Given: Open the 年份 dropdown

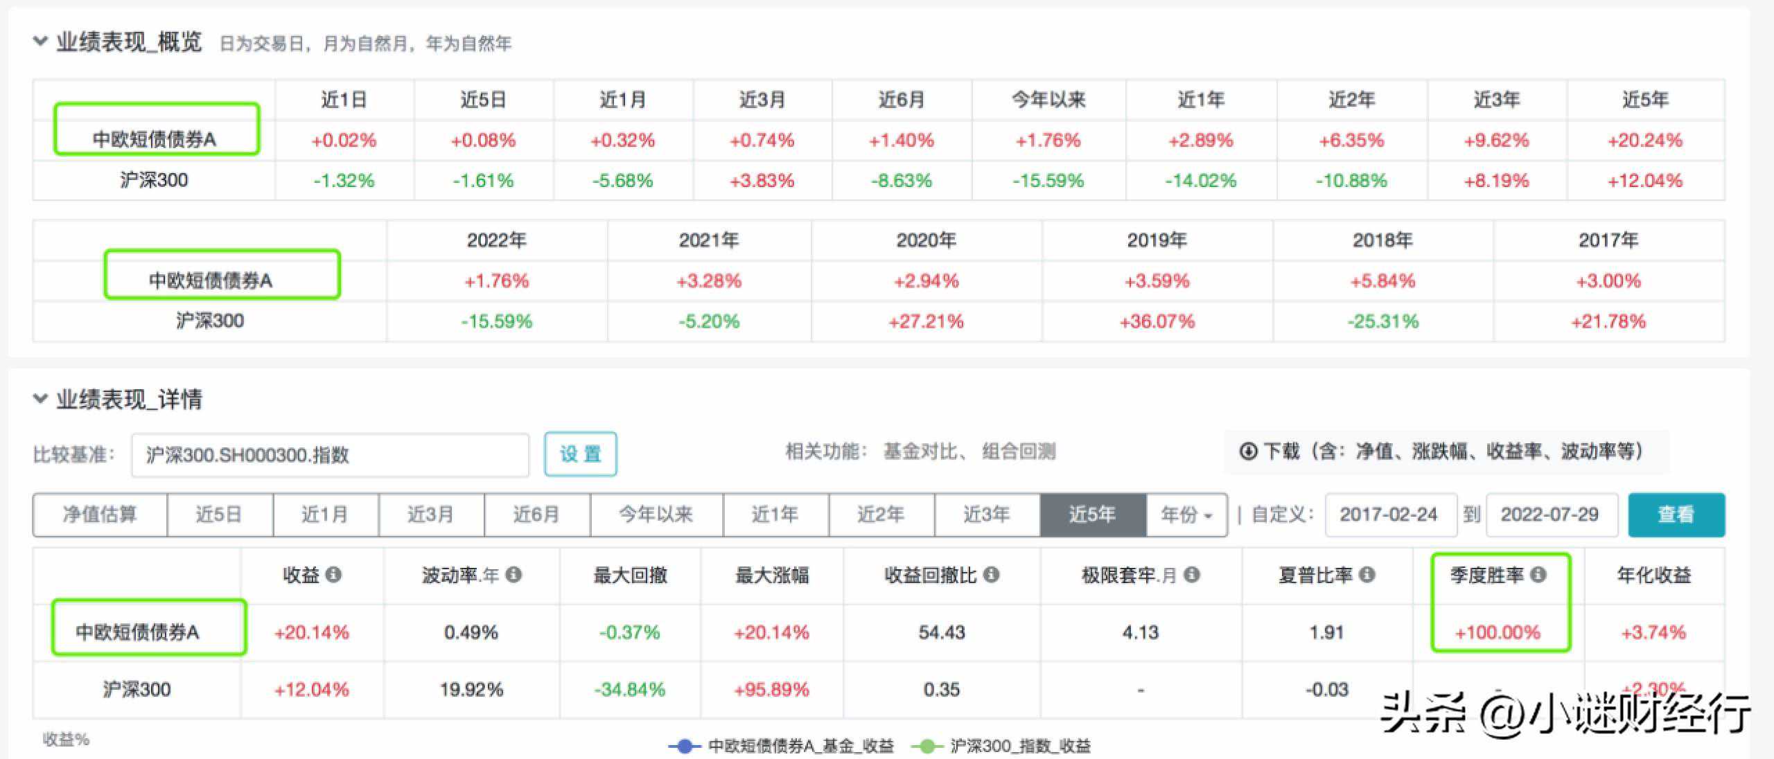Looking at the screenshot, I should tap(1186, 515).
